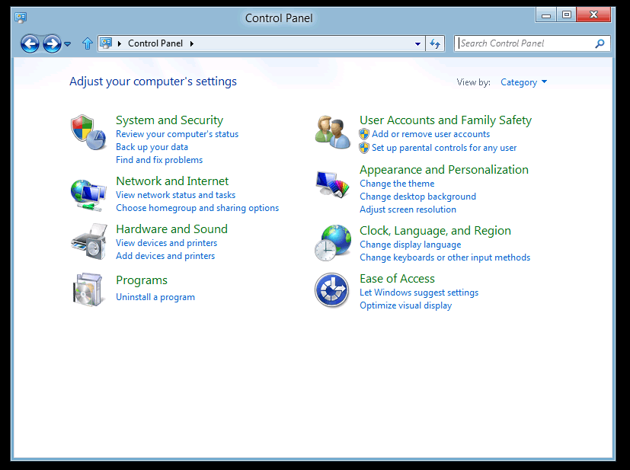Go forward with the Forward arrow button
This screenshot has width=630, height=470.
pyautogui.click(x=52, y=43)
